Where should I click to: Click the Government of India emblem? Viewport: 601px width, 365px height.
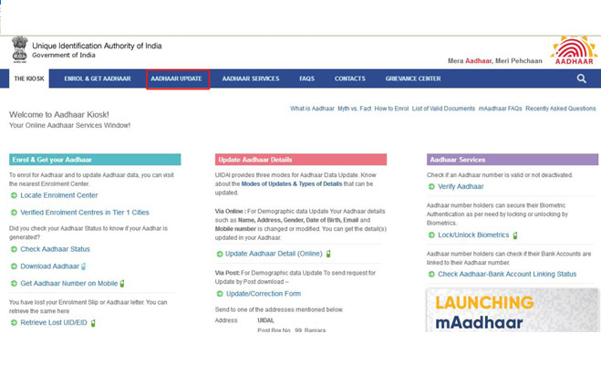pos(19,49)
